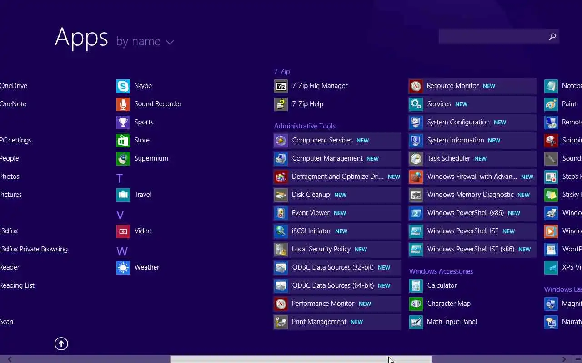582x363 pixels.
Task: Open the Photos app entry
Action: 10,177
